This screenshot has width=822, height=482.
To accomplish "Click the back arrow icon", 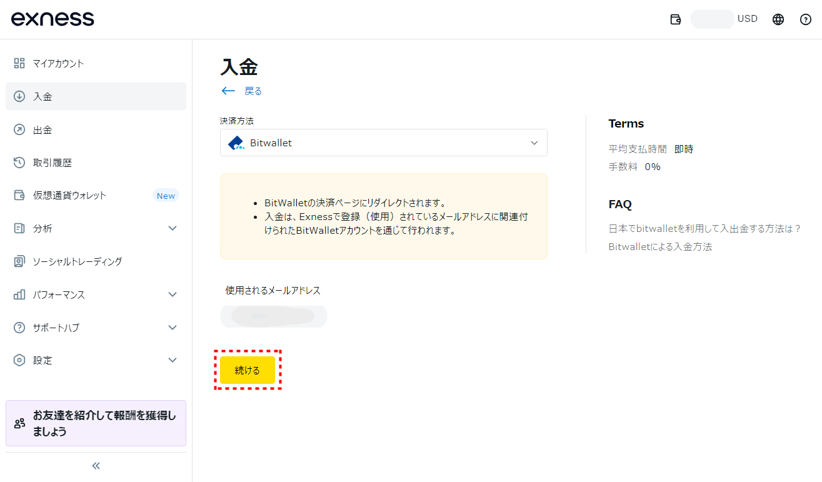I will coord(228,91).
